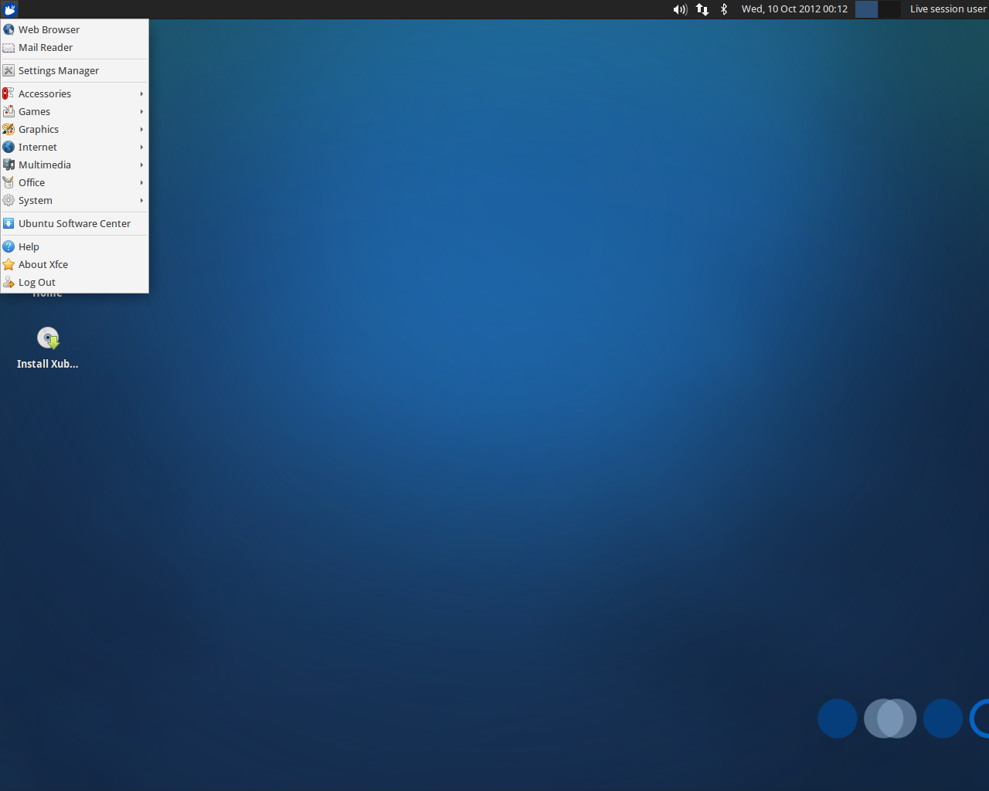Expand the Multimedia submenu arrow
989x791 pixels.
[x=141, y=165]
